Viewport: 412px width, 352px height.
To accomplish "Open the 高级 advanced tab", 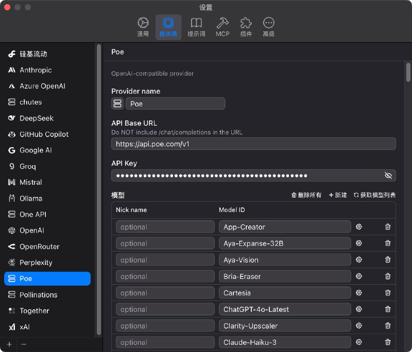I will pyautogui.click(x=268, y=27).
